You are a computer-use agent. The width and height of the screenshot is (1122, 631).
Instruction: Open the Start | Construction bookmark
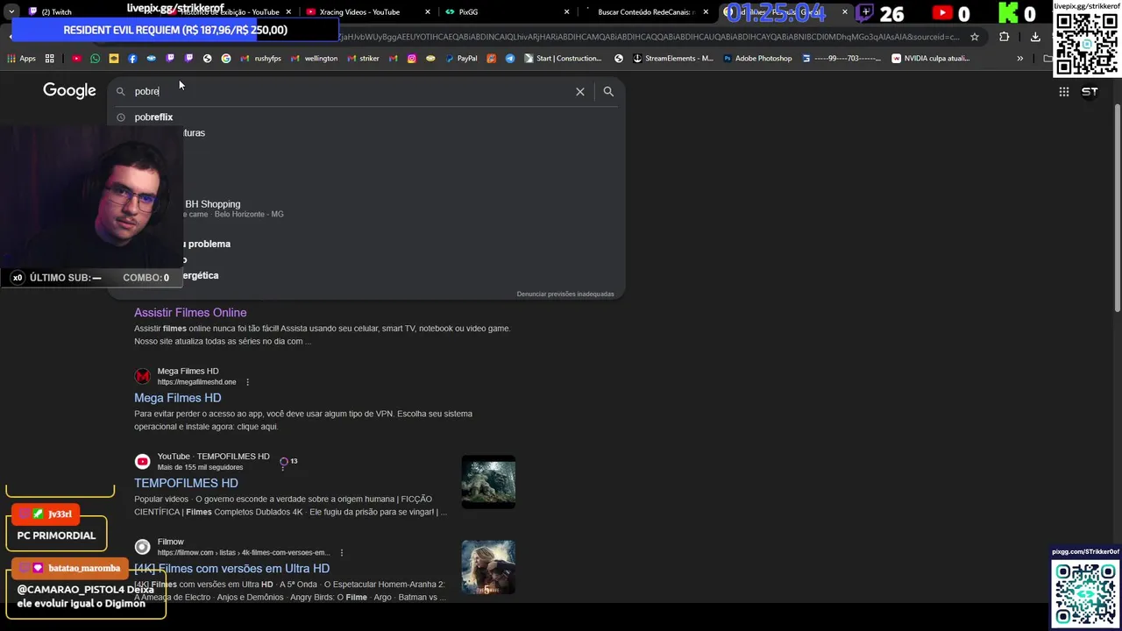point(563,59)
